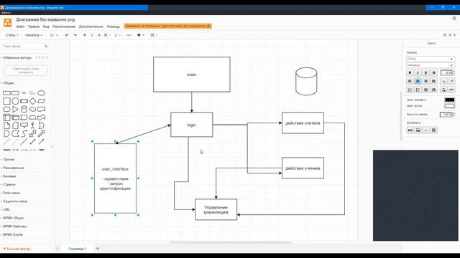Select the internal storage table shape
Image resolution: width=460 pixels, height=258 pixels.
(x=6, y=118)
